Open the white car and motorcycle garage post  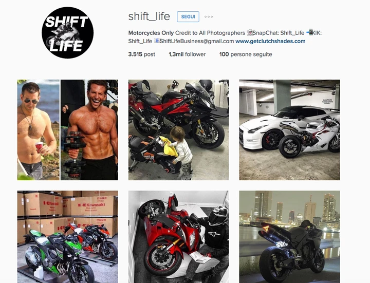[x=289, y=130]
